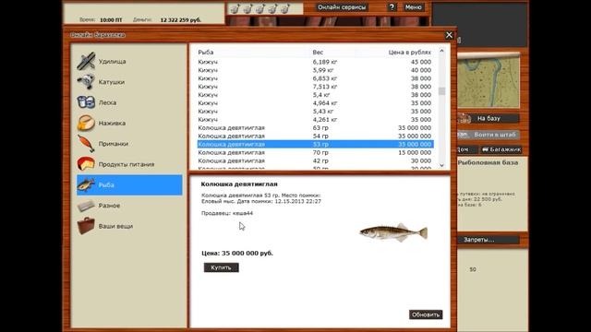This screenshot has width=591, height=332.
Task: Select the Катушки reel icon
Action: 86,82
